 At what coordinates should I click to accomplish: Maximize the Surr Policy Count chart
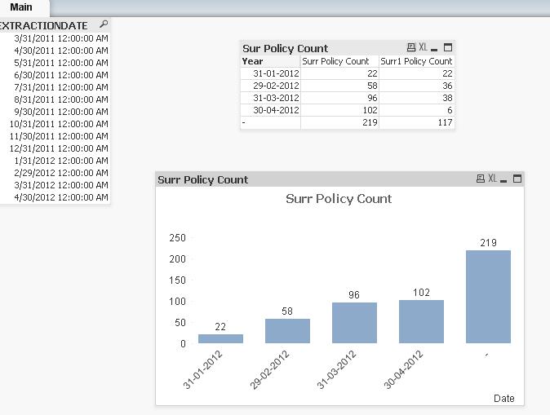click(x=517, y=179)
